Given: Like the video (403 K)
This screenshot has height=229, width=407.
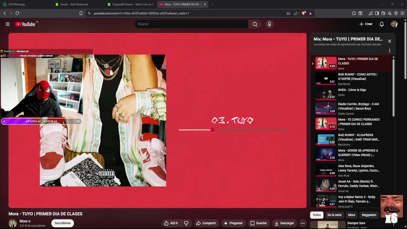Looking at the screenshot, I should tap(171, 223).
